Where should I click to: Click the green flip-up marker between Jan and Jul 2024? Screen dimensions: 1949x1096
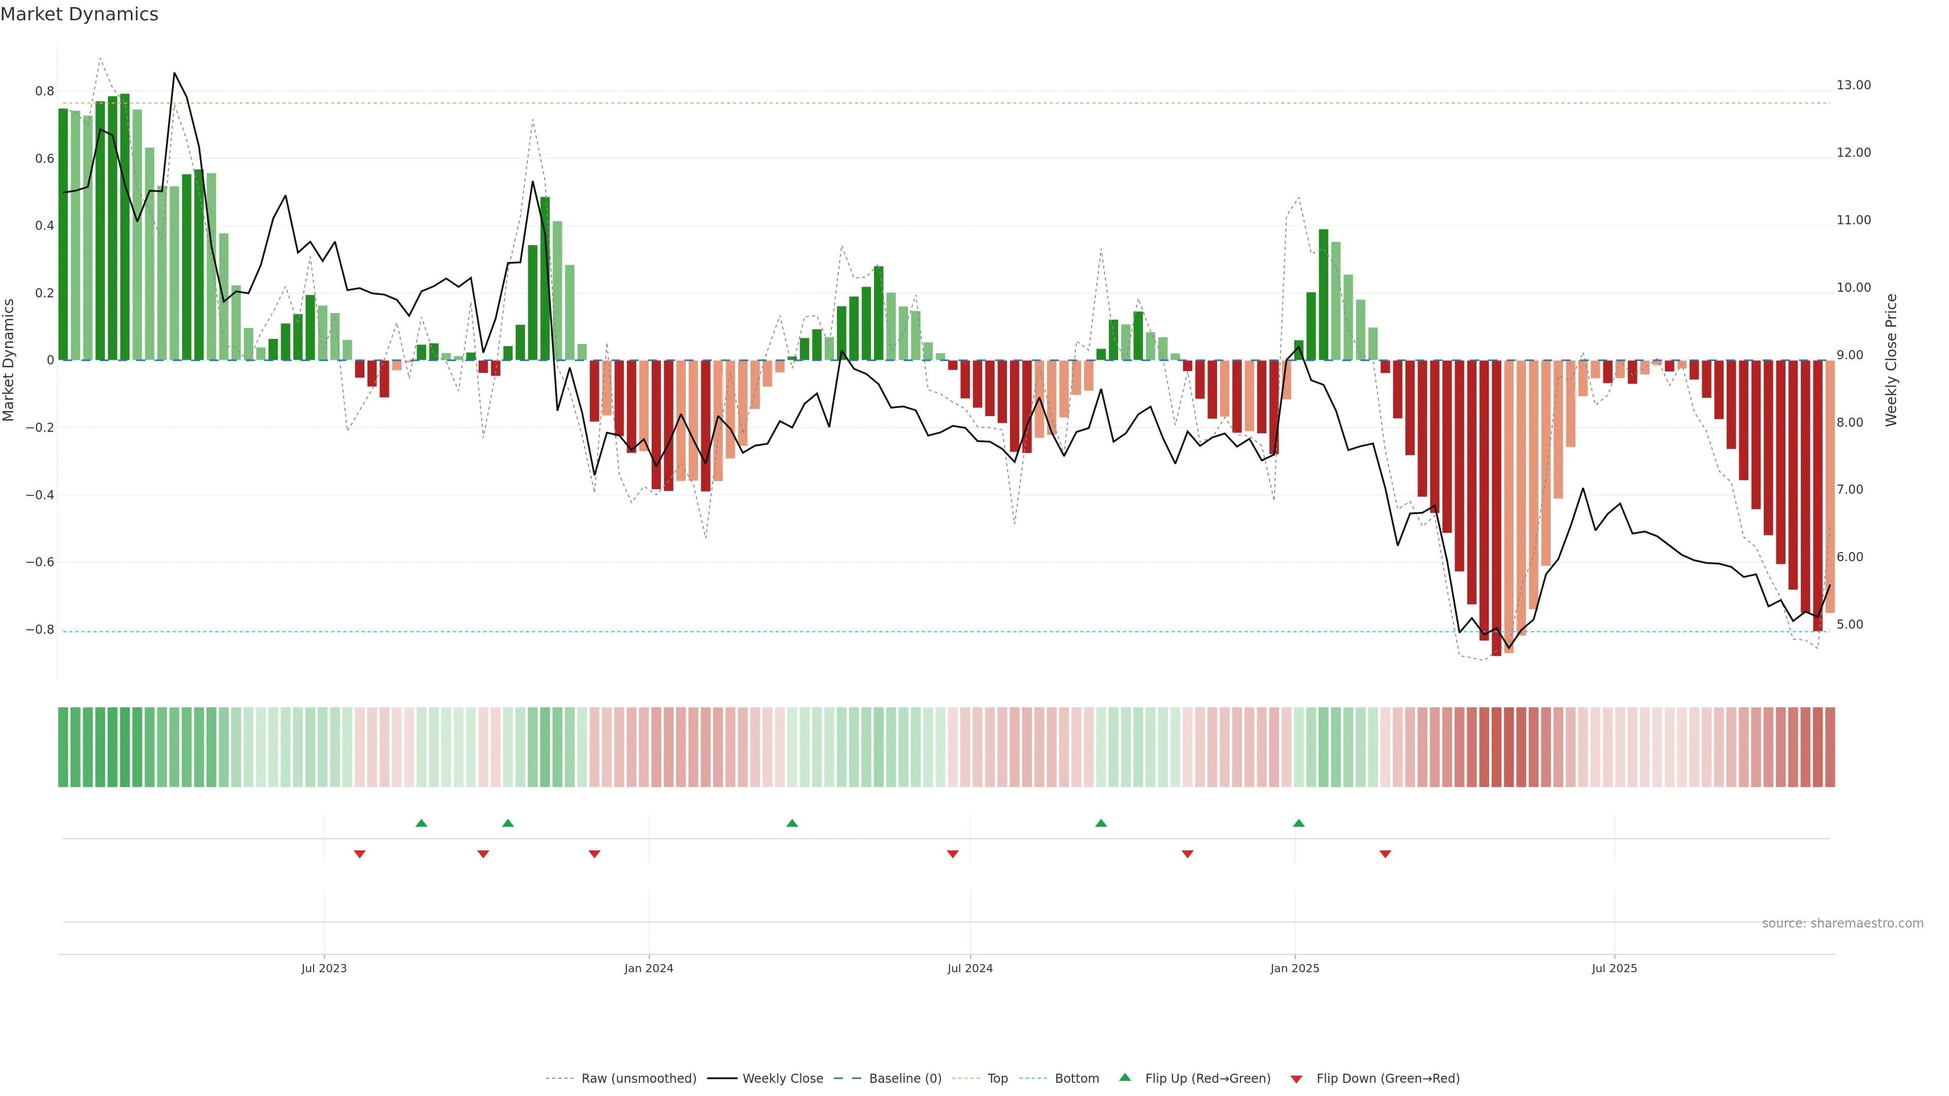(791, 823)
